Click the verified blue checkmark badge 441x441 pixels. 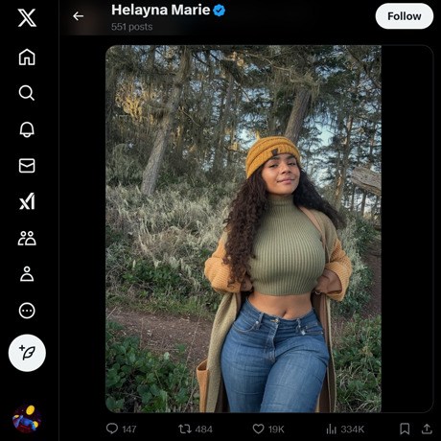(219, 11)
